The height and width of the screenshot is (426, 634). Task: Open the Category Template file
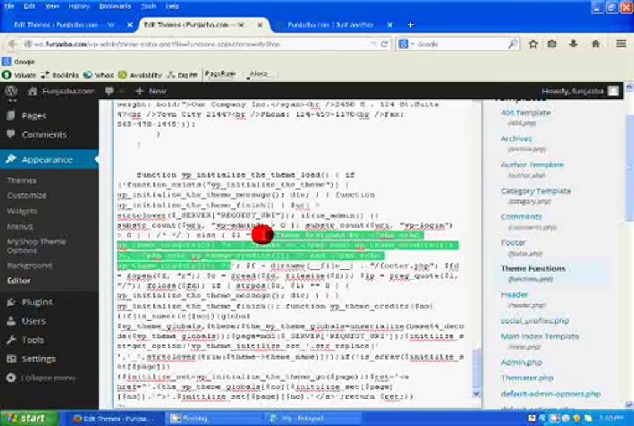536,191
